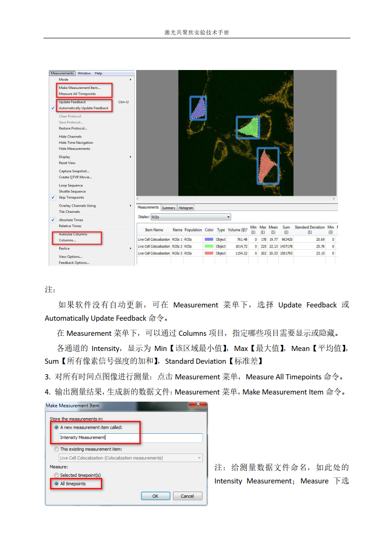Click the green triangular ROI in the image
Image resolution: width=391 pixels, height=553 pixels.
coord(250,128)
